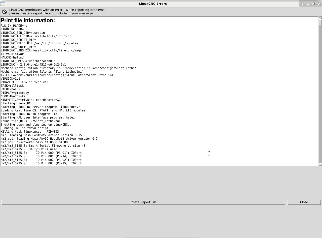Click 'hm2_pci: discovered 5i25 at 0000:04:00.0'
Viewport: 322px width, 238px height.
[x=36, y=142]
